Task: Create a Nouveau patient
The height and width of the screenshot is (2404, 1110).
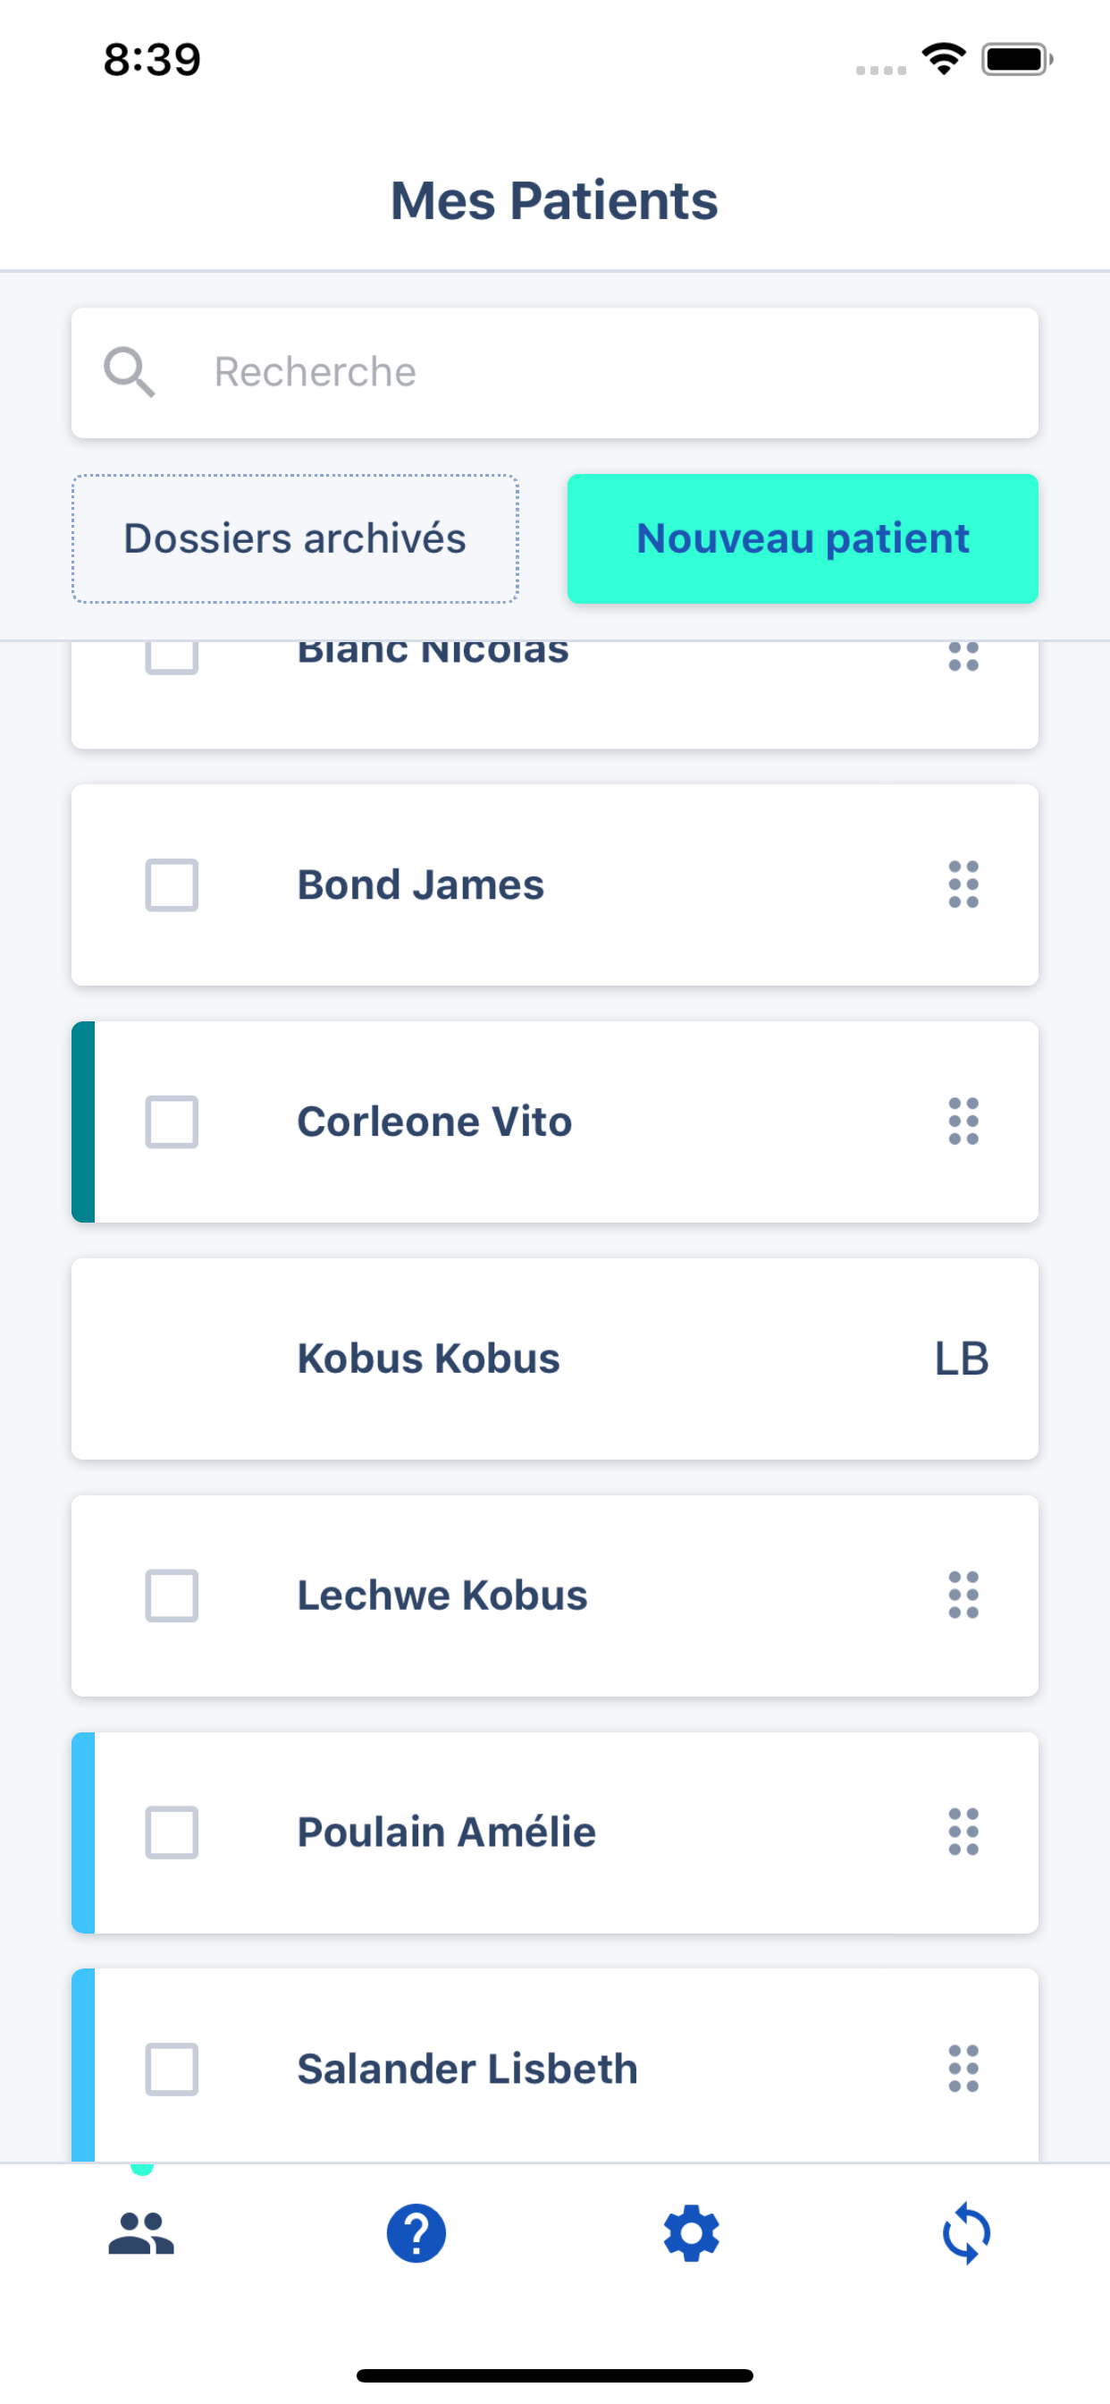Action: pos(803,538)
